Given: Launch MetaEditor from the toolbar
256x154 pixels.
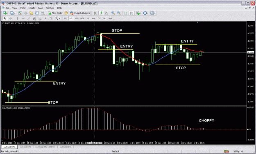Looking at the screenshot, I should [66, 13].
